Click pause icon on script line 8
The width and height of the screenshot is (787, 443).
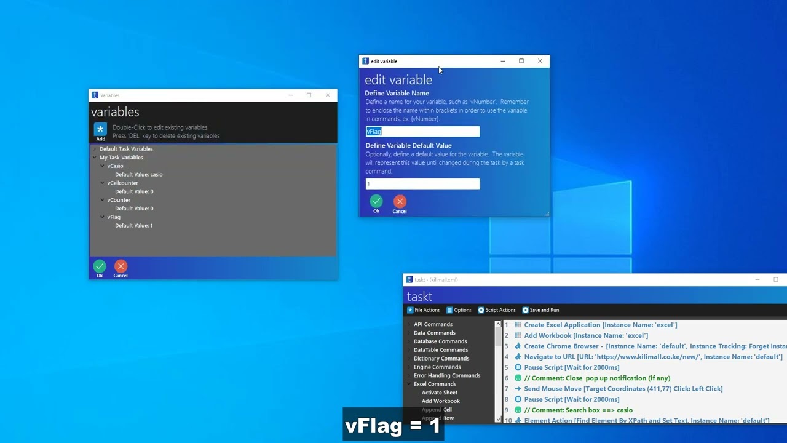518,399
